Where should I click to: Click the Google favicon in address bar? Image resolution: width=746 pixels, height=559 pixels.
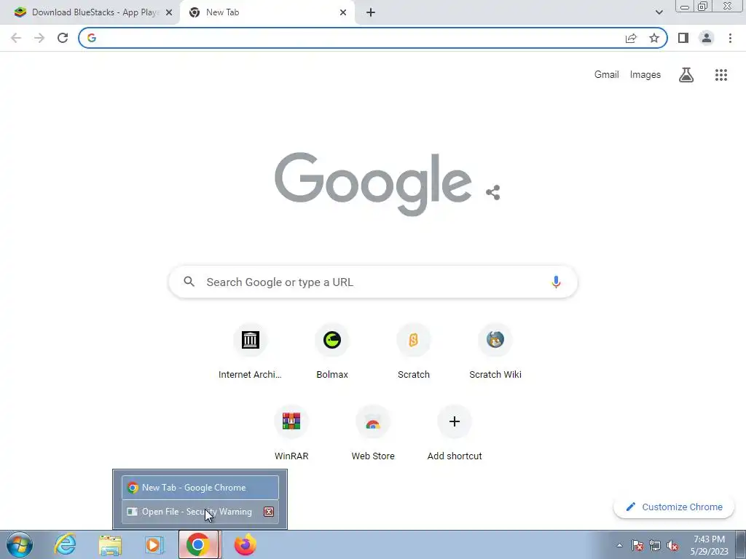point(92,38)
